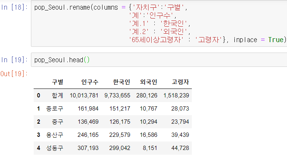Click the value 280,126
This screenshot has height=155, width=287.
click(147, 95)
